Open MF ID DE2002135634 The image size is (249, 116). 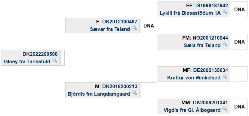211,70
